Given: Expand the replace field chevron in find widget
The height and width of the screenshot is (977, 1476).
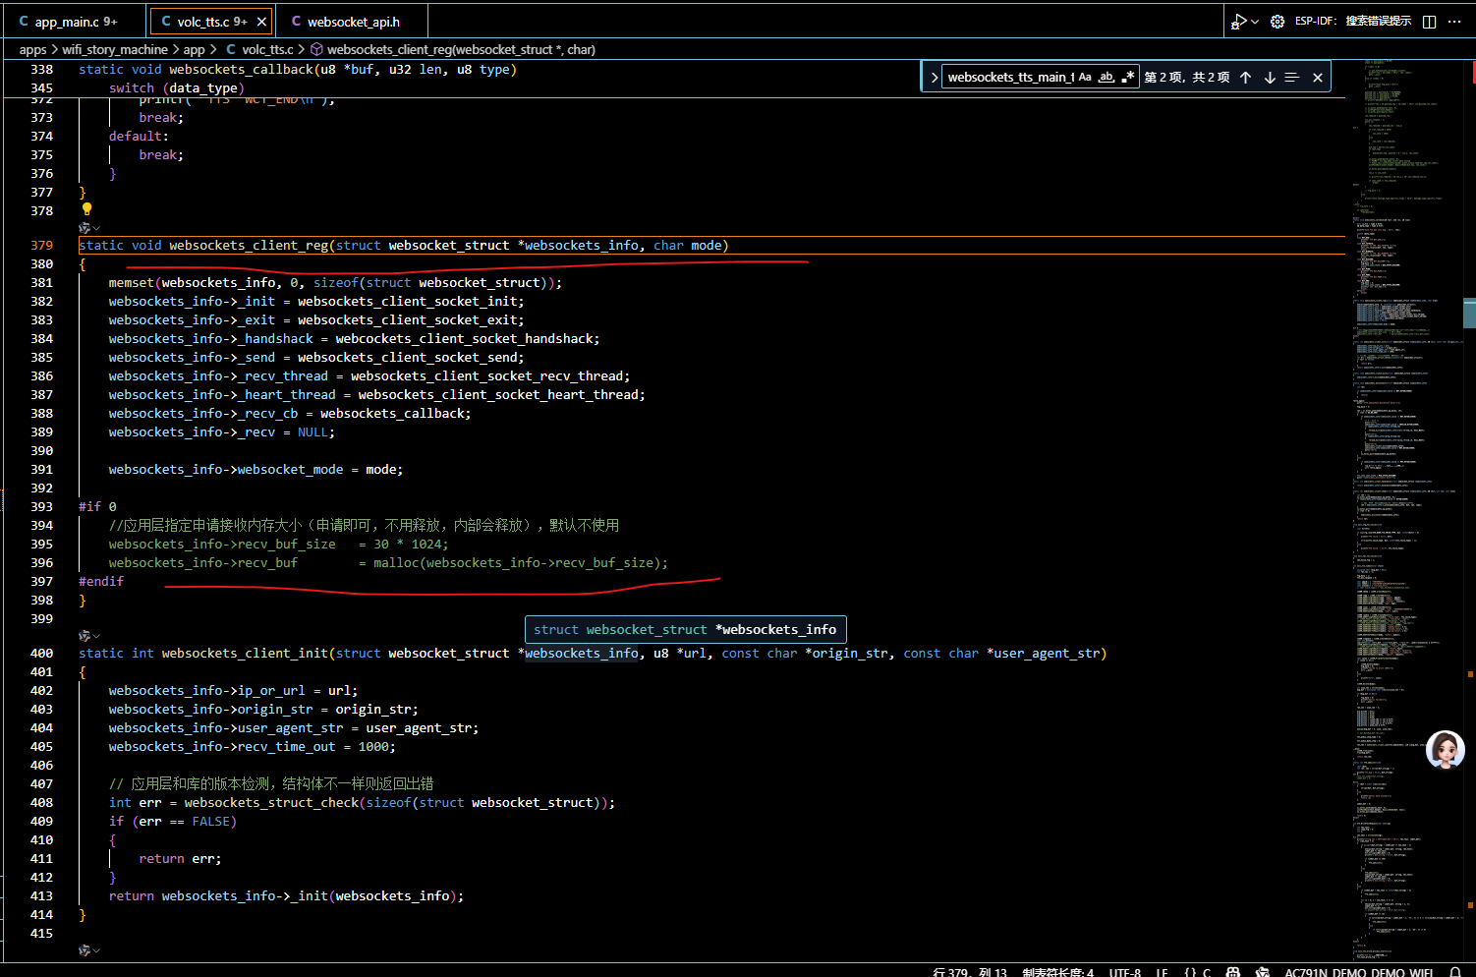Looking at the screenshot, I should point(933,78).
